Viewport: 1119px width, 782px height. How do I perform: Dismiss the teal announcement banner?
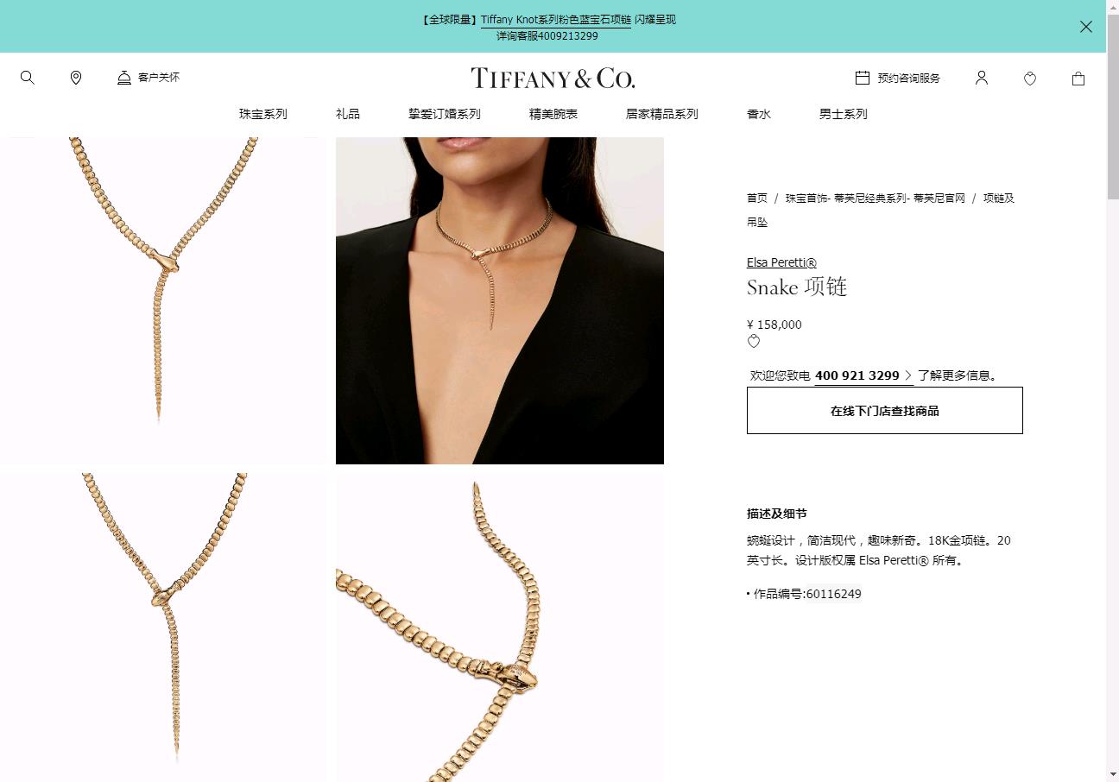(1086, 27)
